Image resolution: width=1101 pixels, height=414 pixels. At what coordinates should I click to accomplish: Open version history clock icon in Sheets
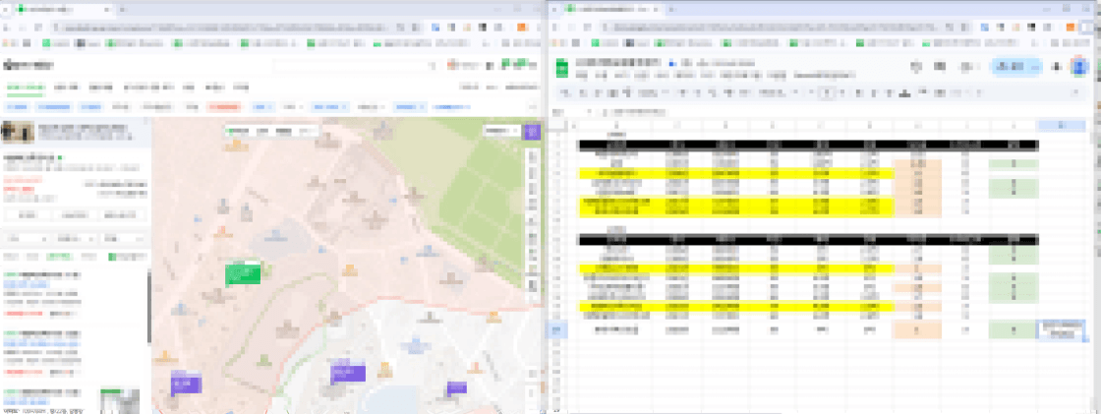tap(915, 67)
